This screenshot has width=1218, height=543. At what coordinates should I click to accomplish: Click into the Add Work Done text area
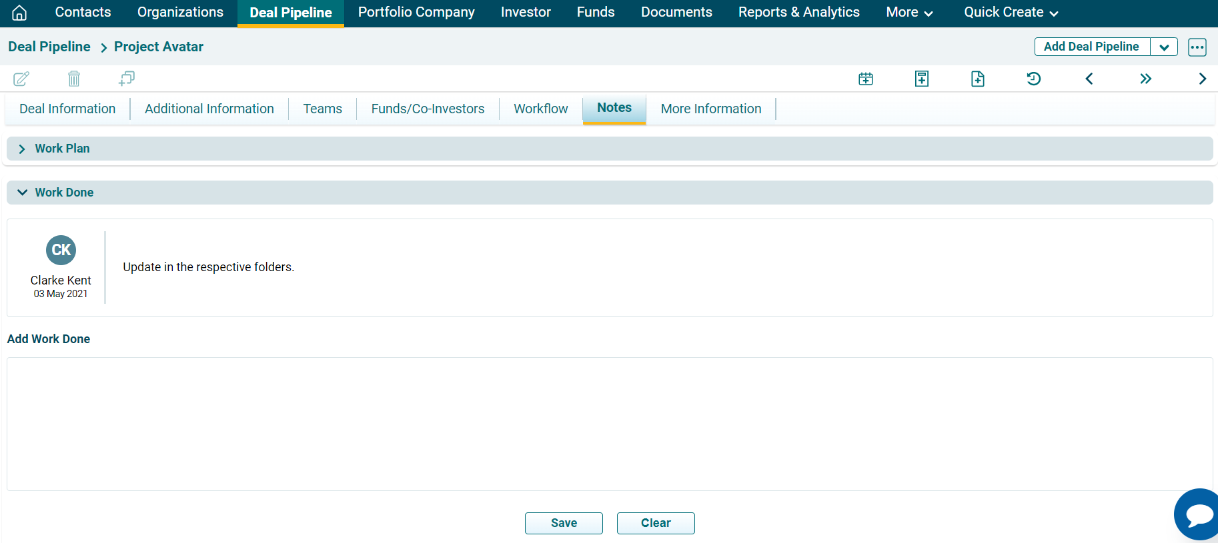point(609,424)
